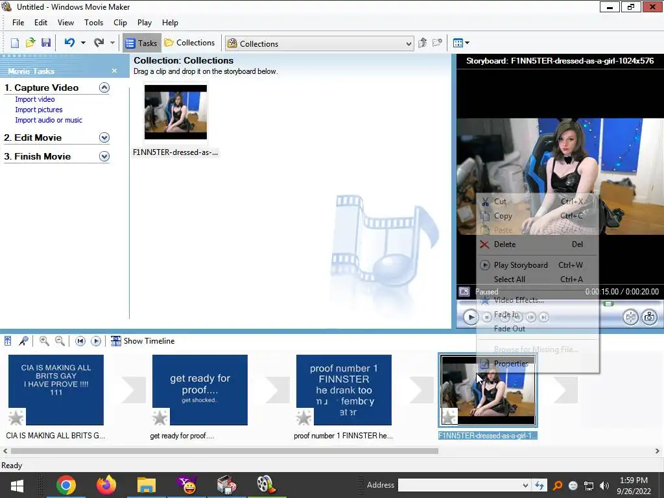Select the 'get ready for proof' storyboard clip

200,390
